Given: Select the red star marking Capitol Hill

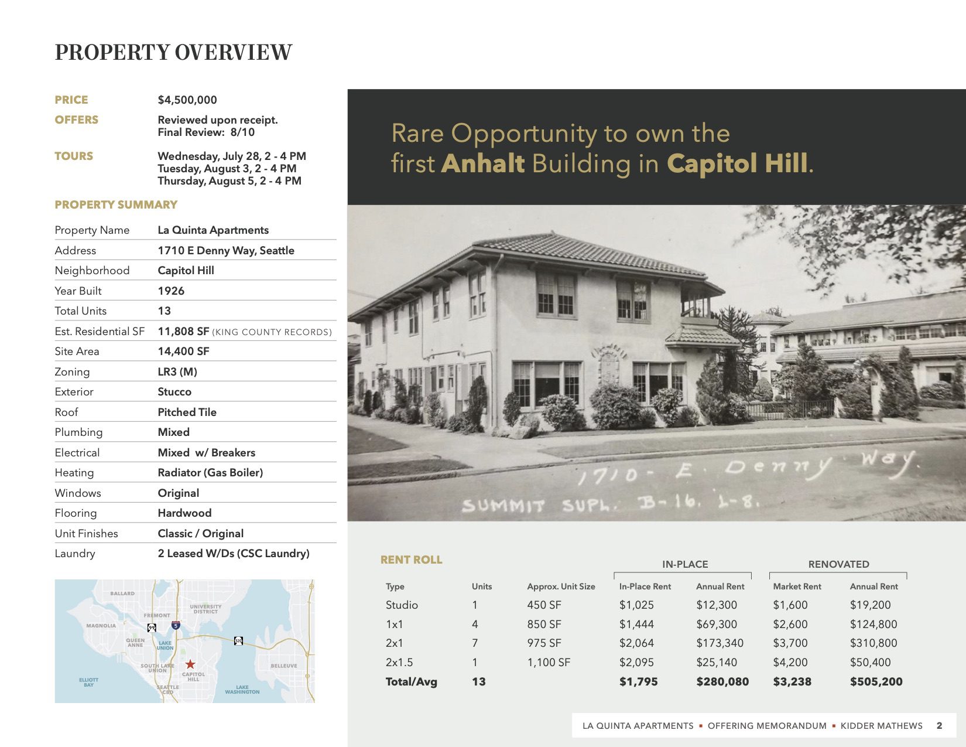Looking at the screenshot, I should click(x=190, y=663).
